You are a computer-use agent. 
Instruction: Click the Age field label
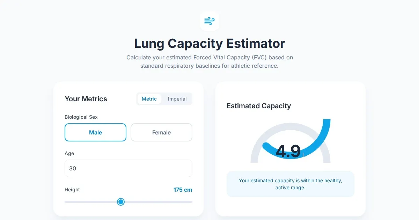[69, 153]
